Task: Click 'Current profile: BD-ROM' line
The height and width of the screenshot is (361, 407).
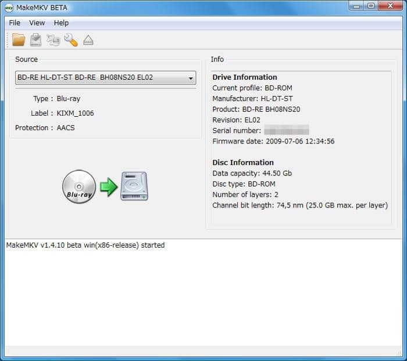Action: click(252, 88)
